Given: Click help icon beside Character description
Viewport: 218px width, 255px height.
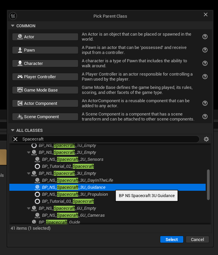Looking at the screenshot, I should click(205, 64).
